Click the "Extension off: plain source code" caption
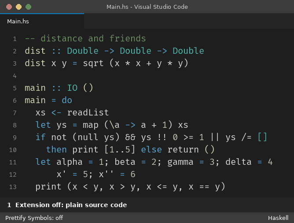Image resolution: width=294 pixels, height=223 pixels. 71,205
